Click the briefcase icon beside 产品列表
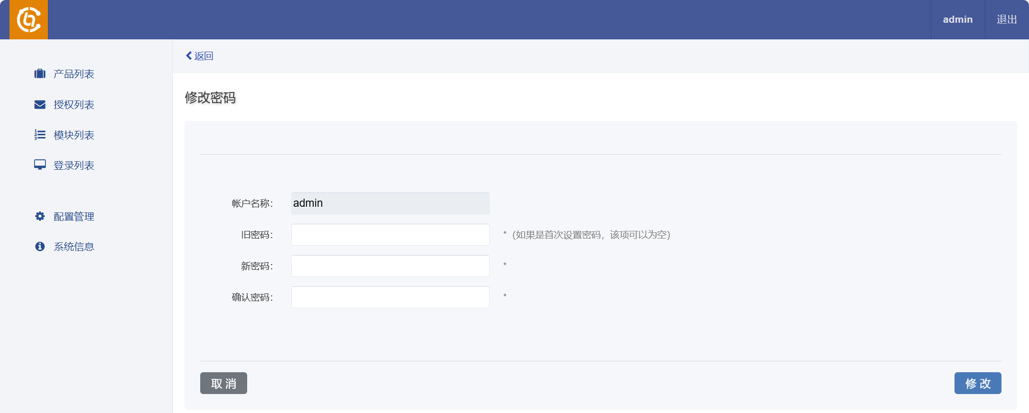1029x413 pixels. 40,73
